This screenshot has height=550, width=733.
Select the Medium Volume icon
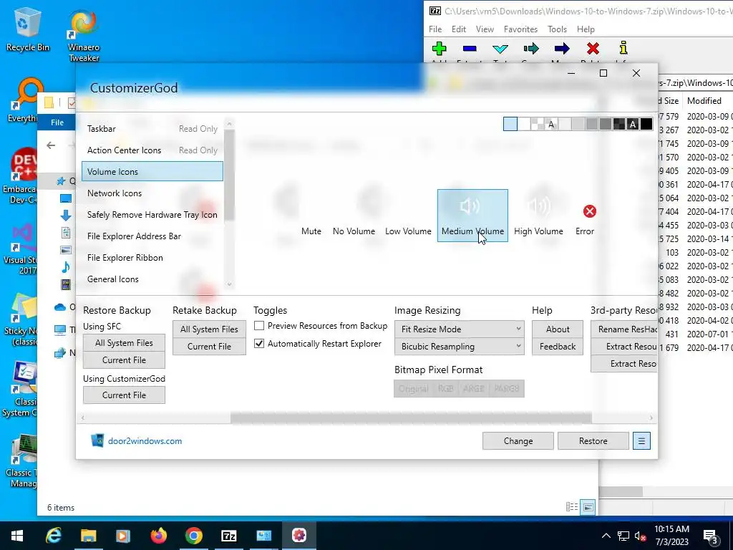pyautogui.click(x=472, y=216)
